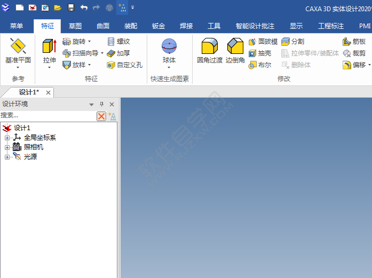This screenshot has height=278, width=372.
Task: Expand the 基准平面 dropdown arrow
Action: (x=18, y=68)
